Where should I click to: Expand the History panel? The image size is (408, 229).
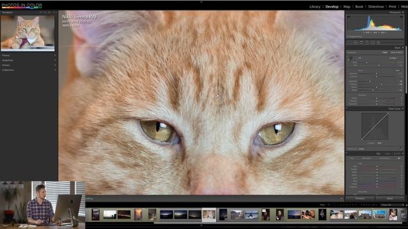(x=6, y=65)
